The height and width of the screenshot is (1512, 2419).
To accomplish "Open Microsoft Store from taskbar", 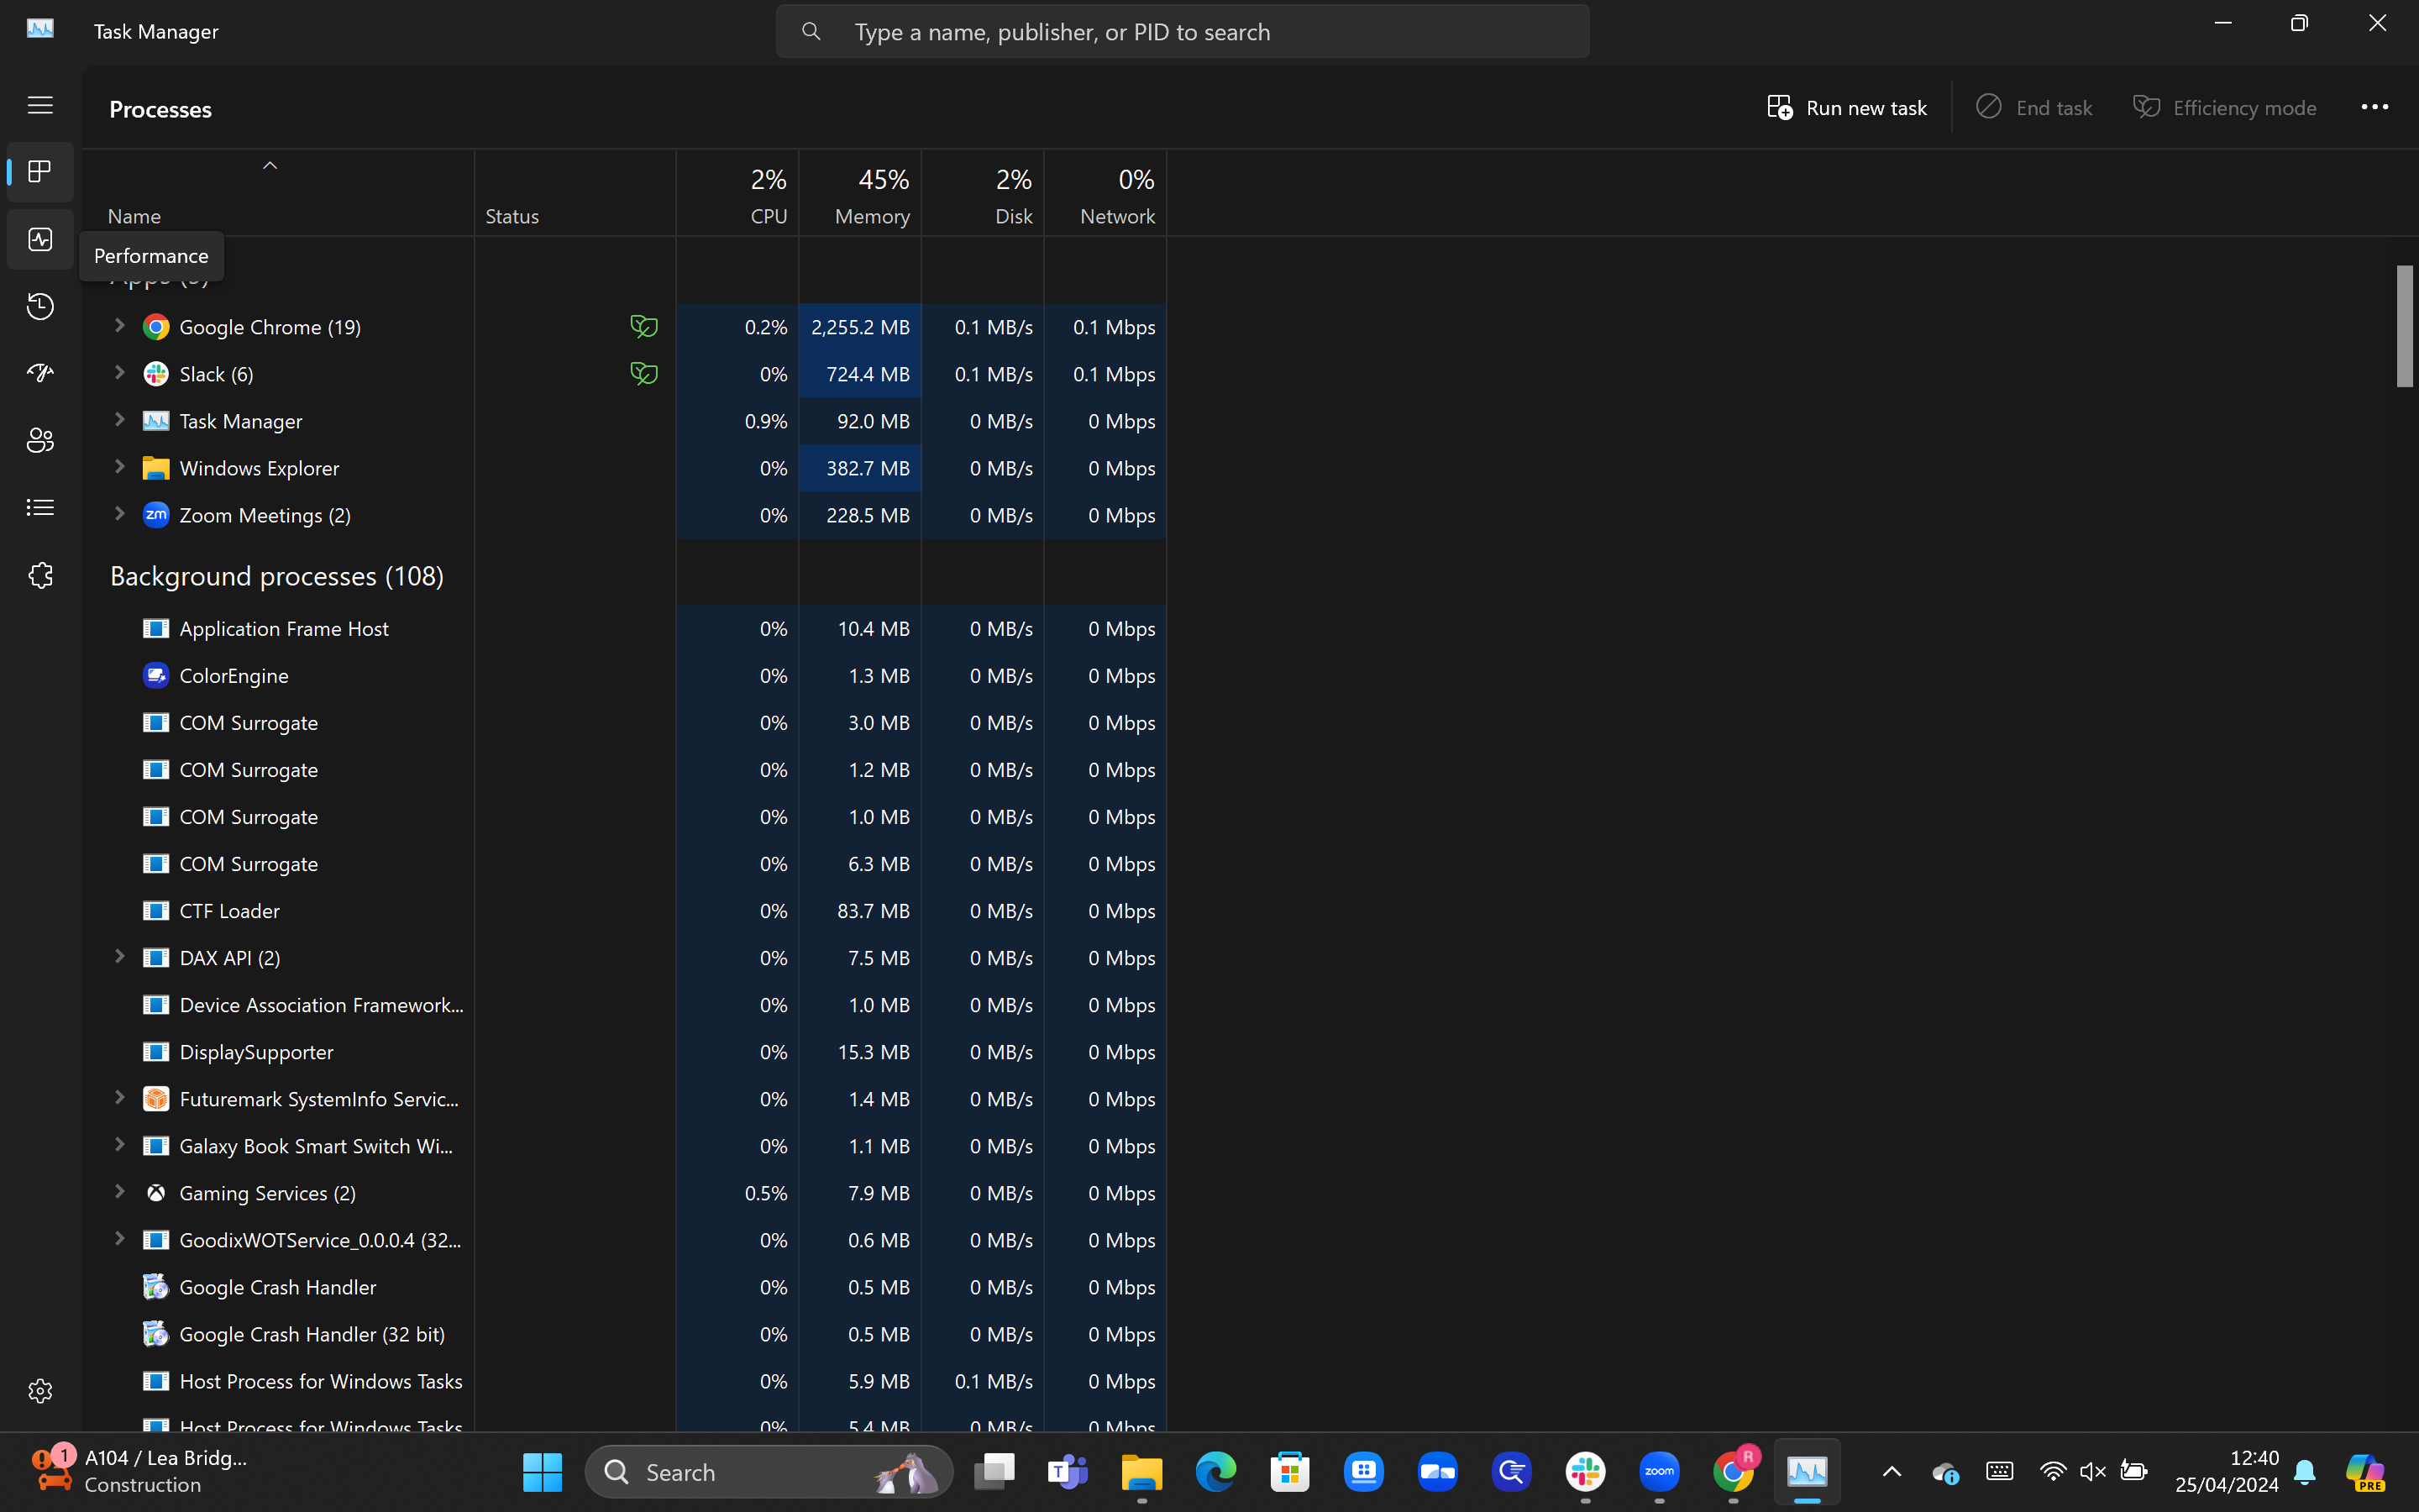I will pyautogui.click(x=1289, y=1472).
